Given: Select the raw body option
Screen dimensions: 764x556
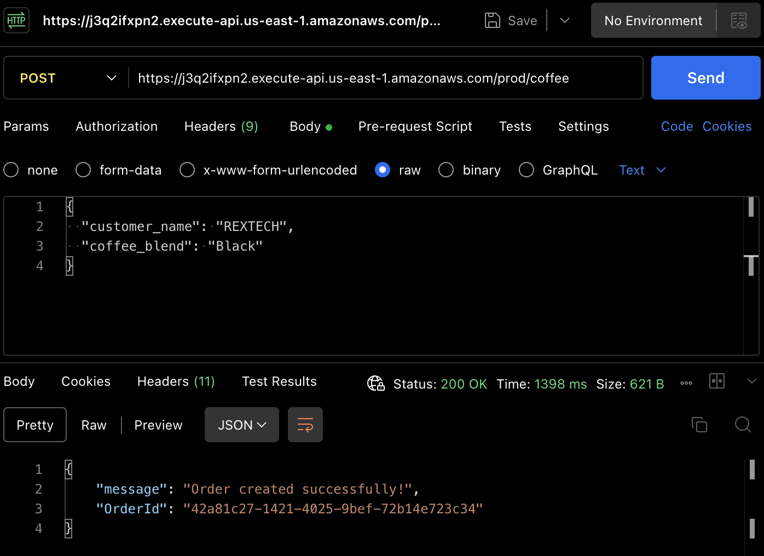Looking at the screenshot, I should pyautogui.click(x=383, y=170).
